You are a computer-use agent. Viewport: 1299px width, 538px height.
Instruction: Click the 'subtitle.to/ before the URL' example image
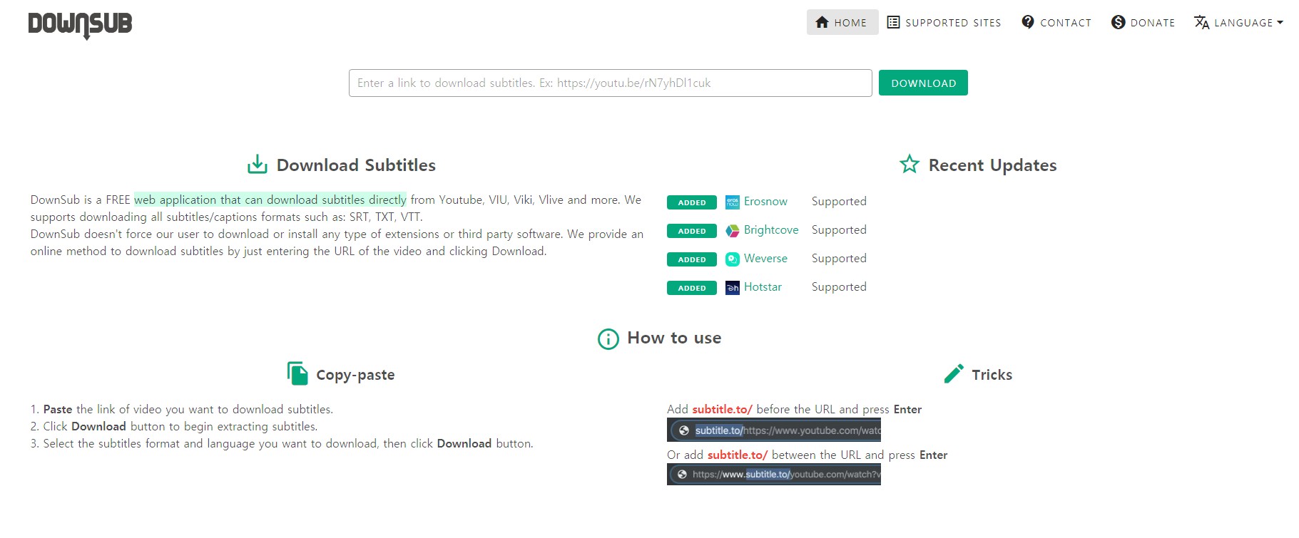pyautogui.click(x=774, y=430)
